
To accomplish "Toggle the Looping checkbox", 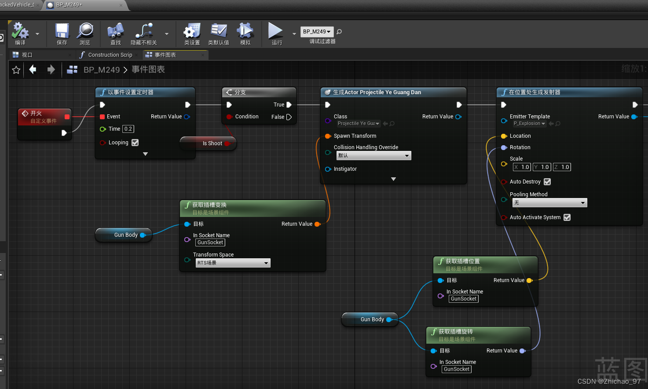I will click(135, 143).
